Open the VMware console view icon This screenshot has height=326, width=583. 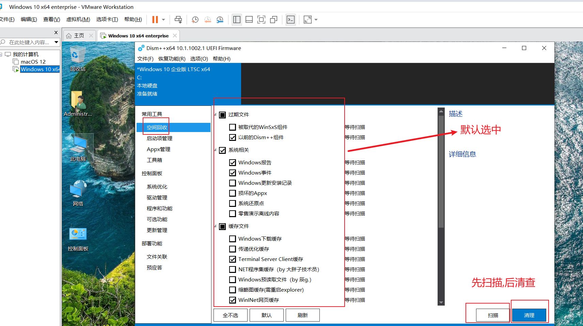(x=290, y=20)
